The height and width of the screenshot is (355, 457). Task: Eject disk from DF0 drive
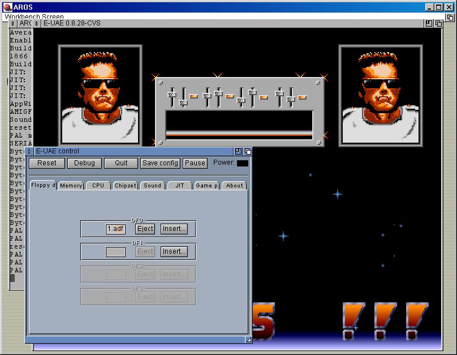145,229
